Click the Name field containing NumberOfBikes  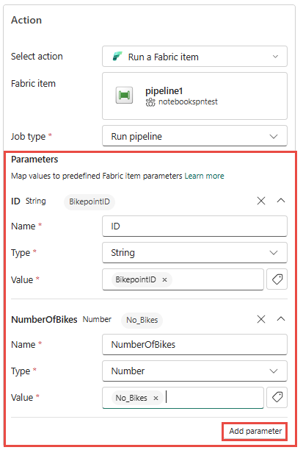pyautogui.click(x=194, y=344)
